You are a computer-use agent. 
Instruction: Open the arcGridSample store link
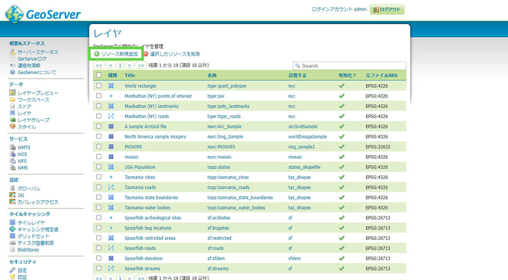[x=303, y=126]
